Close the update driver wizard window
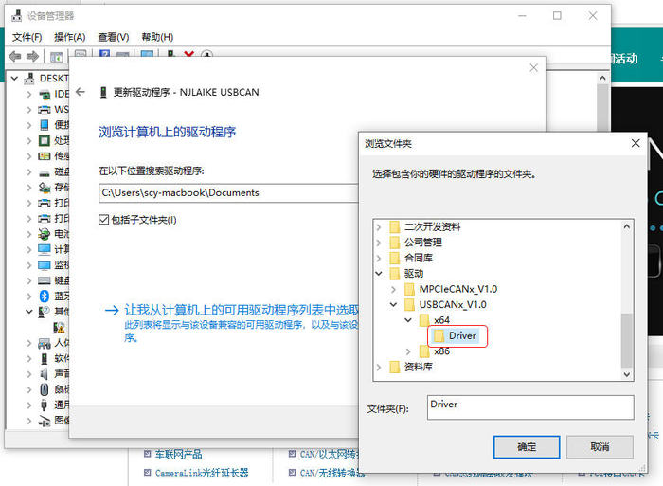Screen dimensions: 663x486 coord(533,67)
